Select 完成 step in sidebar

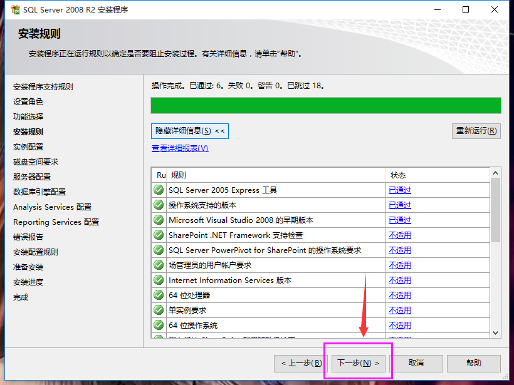pyautogui.click(x=21, y=297)
